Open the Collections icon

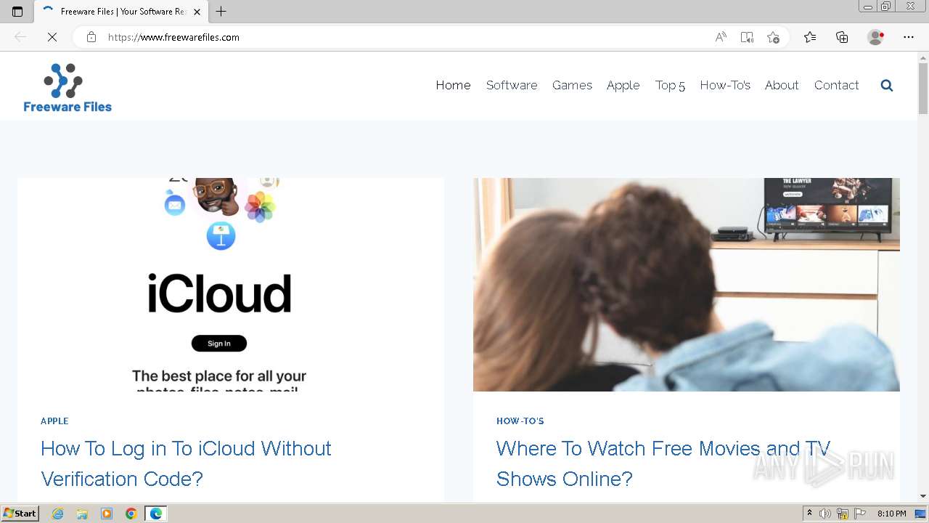[842, 37]
